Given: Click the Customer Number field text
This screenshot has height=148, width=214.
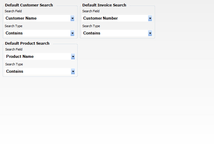Looking at the screenshot, I should (100, 18).
